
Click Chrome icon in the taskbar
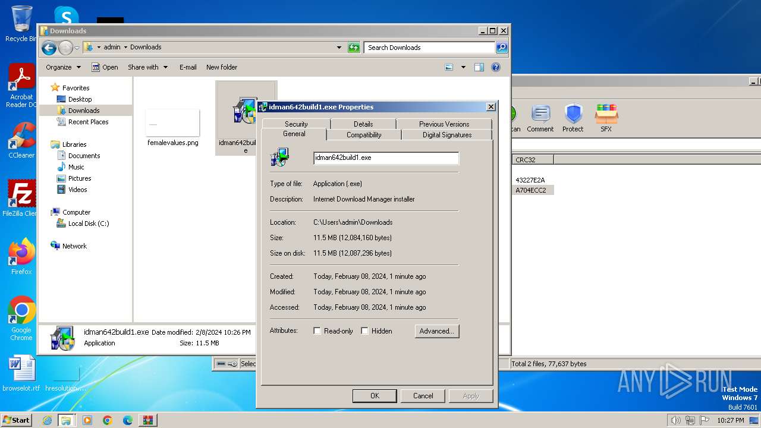108,420
